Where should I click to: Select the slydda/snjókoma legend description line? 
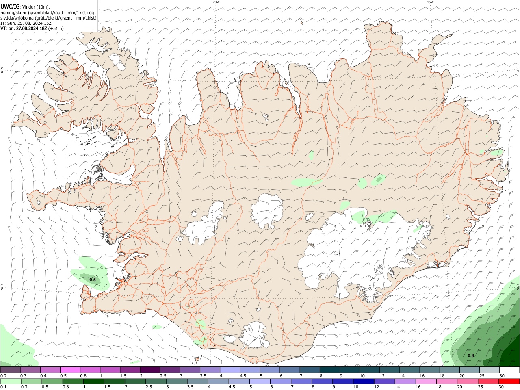click(48, 18)
